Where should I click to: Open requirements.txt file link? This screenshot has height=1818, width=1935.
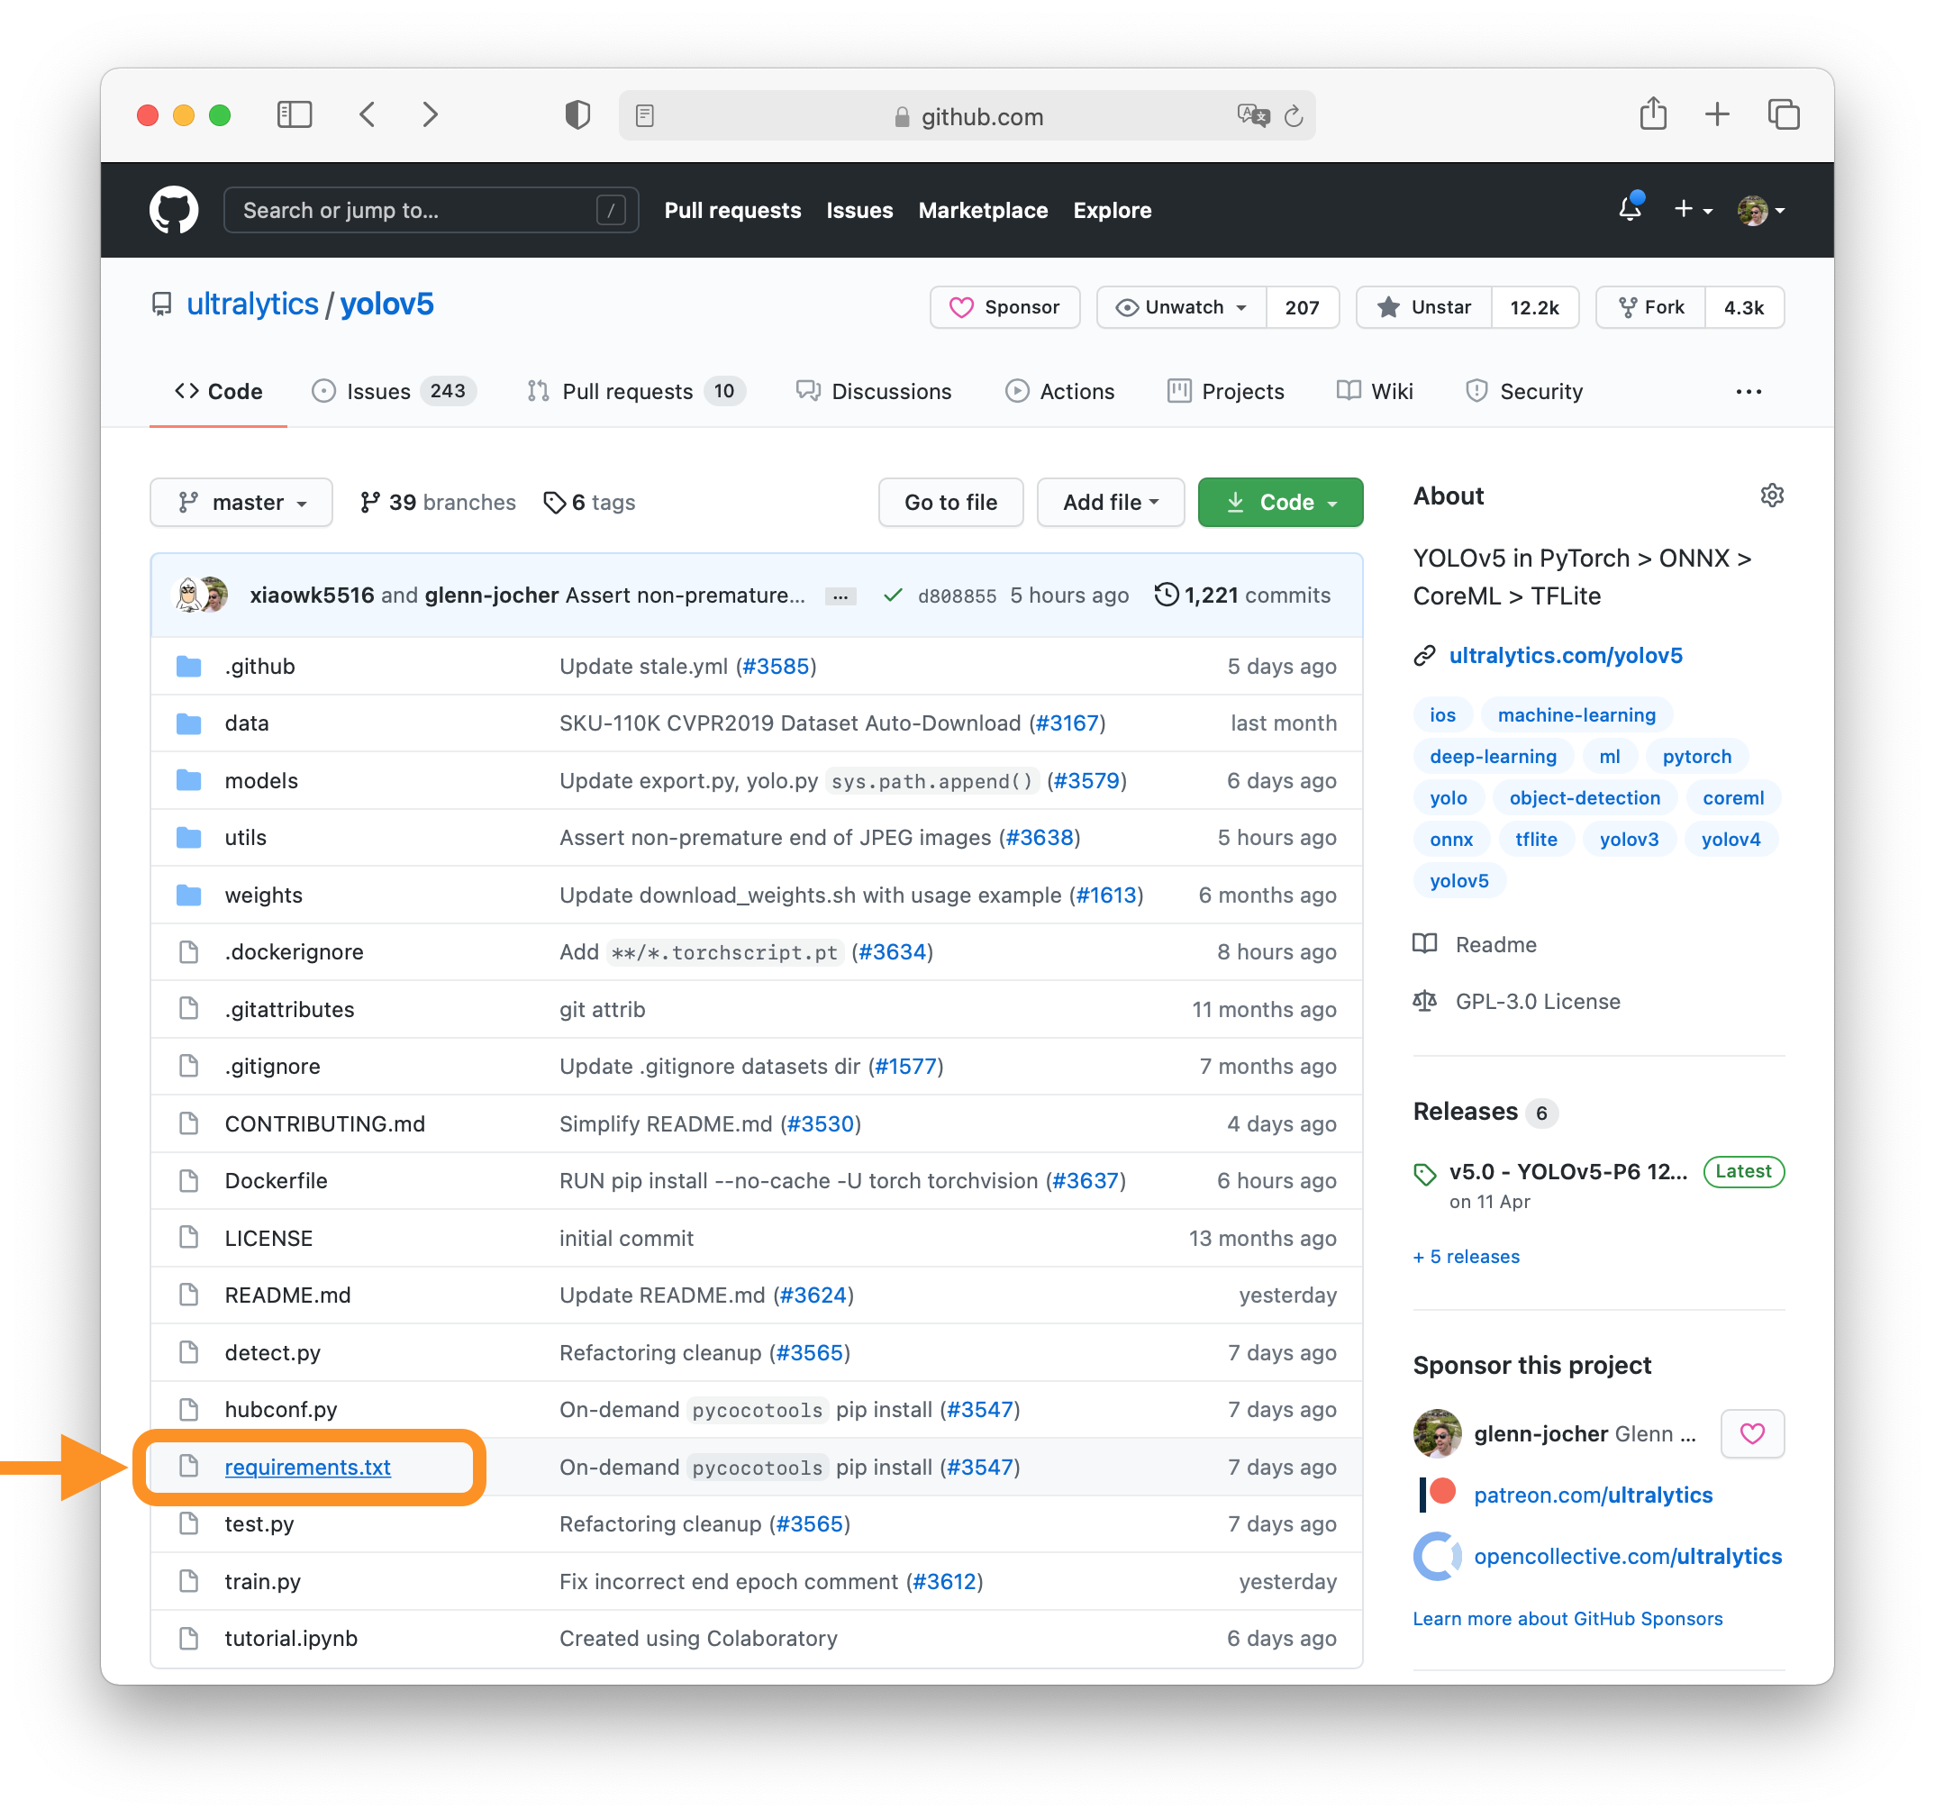(309, 1464)
